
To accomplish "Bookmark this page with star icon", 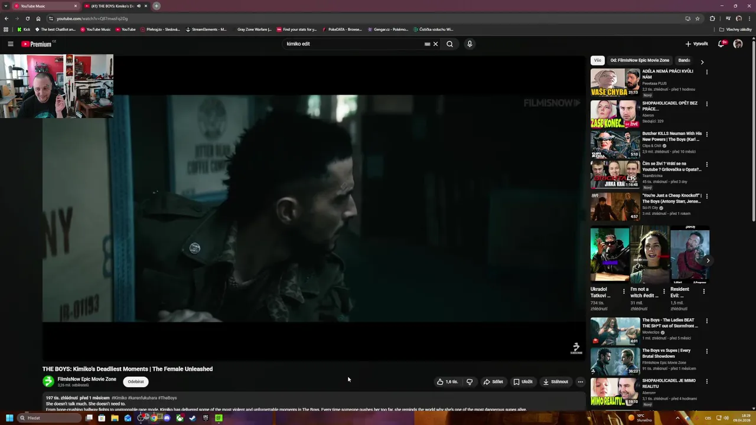I will pyautogui.click(x=698, y=18).
